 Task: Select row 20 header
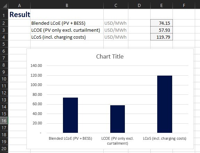tap(4, 148)
